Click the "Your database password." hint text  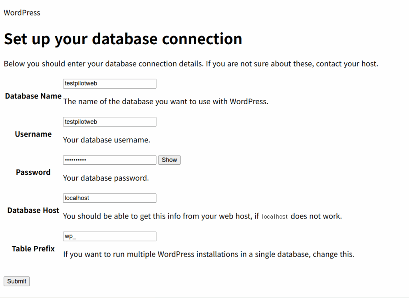[x=106, y=178]
